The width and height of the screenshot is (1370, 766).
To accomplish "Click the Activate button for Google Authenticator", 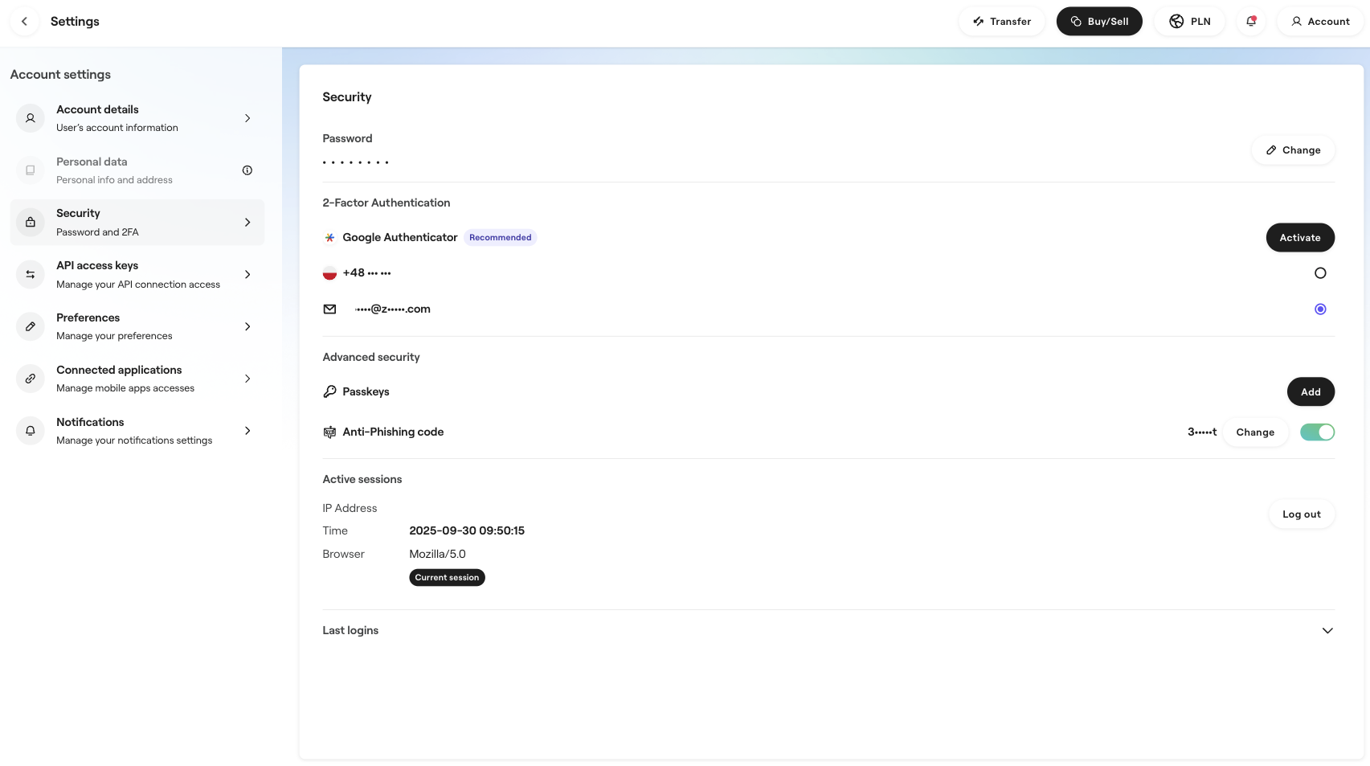I will pos(1300,237).
